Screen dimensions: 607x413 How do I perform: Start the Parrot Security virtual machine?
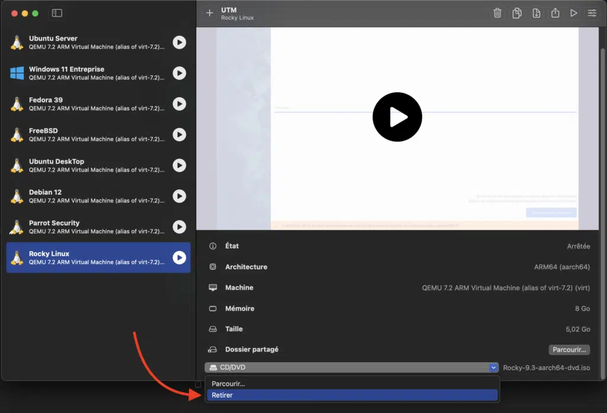point(179,227)
